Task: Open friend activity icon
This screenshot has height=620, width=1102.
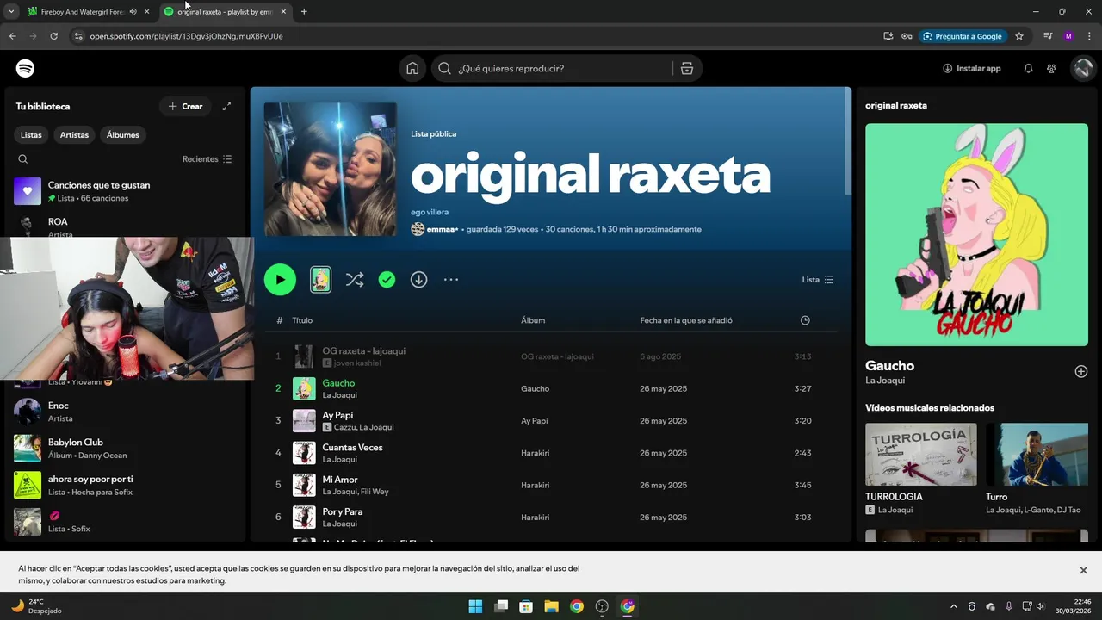Action: tap(1051, 68)
